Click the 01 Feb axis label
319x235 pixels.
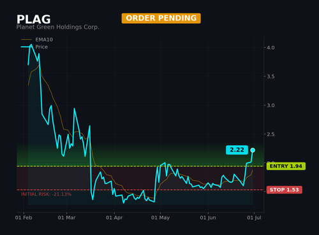coord(24,218)
